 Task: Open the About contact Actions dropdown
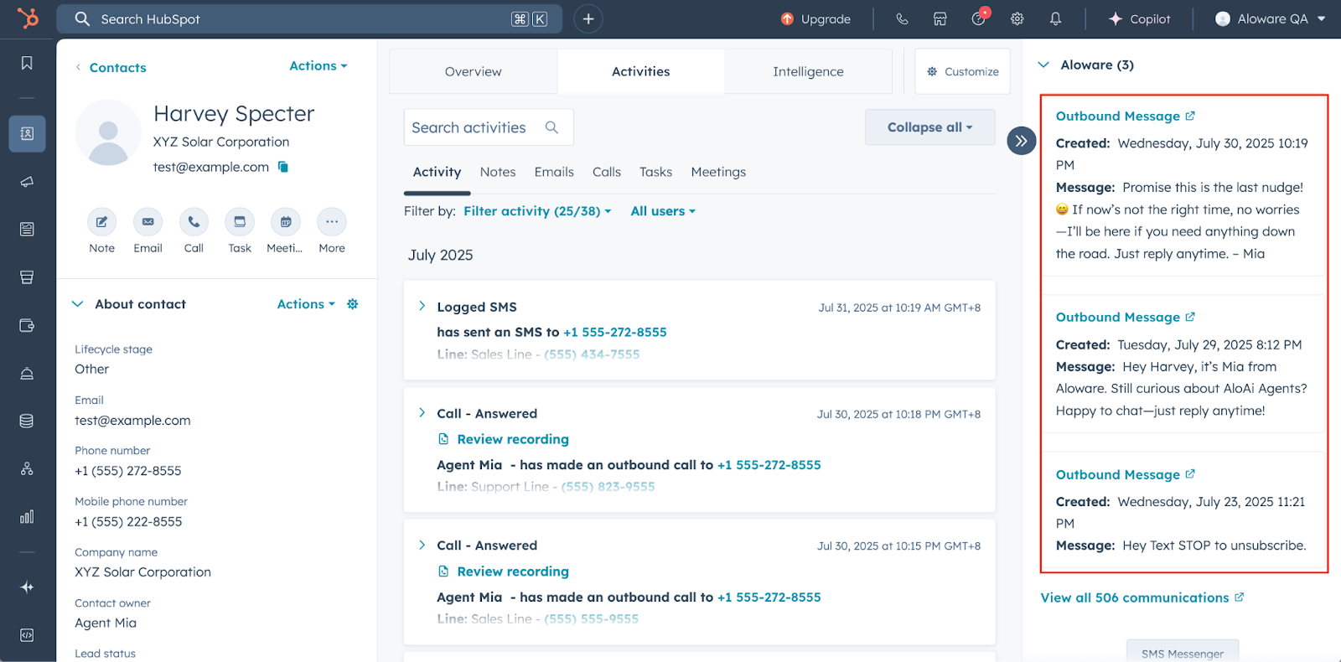(306, 304)
